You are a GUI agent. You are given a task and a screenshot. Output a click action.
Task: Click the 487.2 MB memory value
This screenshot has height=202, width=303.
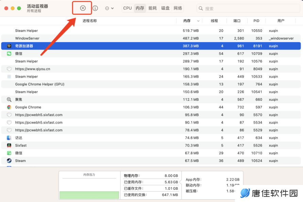191,38
